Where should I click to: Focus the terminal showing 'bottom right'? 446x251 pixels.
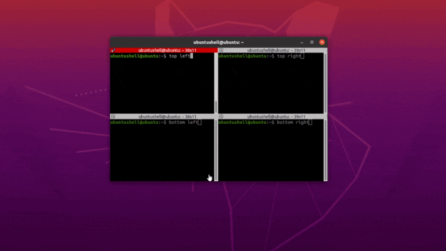(x=270, y=151)
